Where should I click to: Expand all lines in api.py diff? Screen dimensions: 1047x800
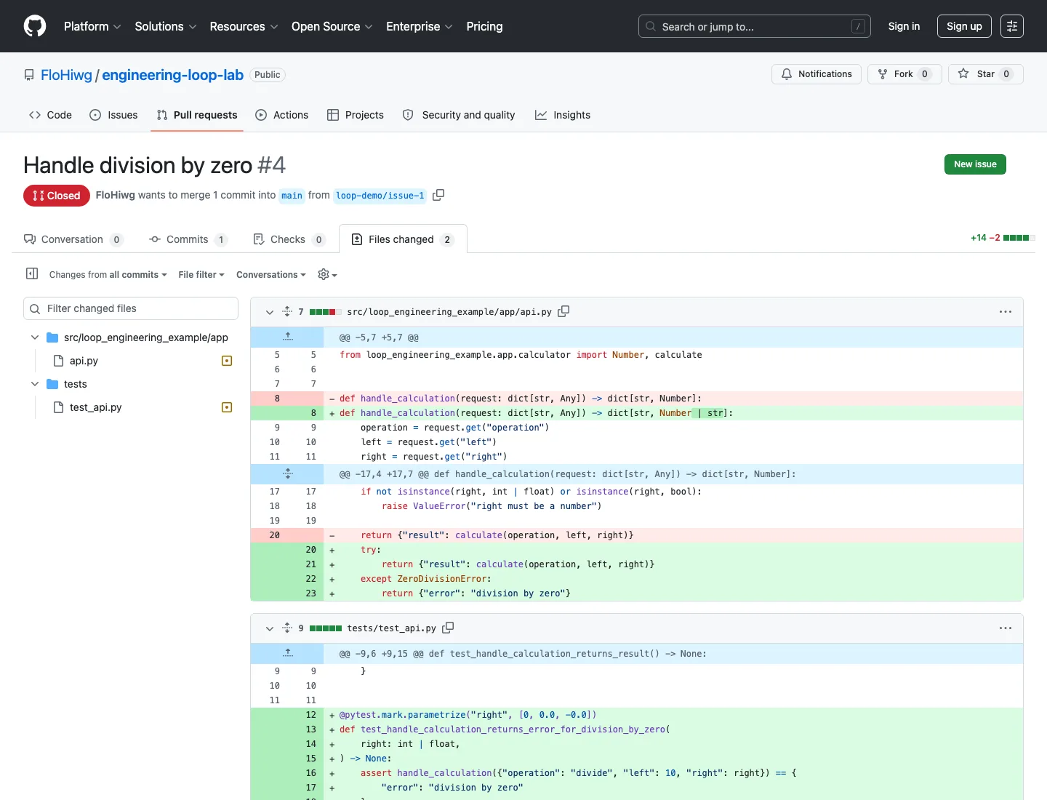(x=287, y=311)
